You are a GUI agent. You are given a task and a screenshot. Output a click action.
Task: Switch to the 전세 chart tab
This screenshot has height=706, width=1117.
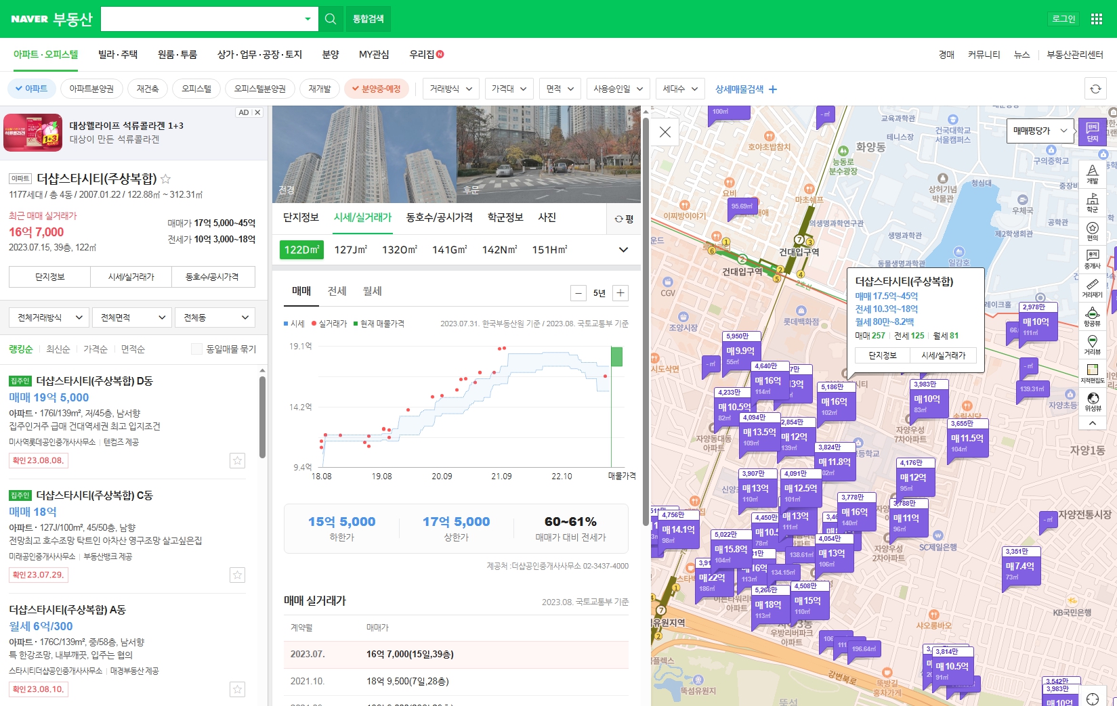click(x=337, y=291)
